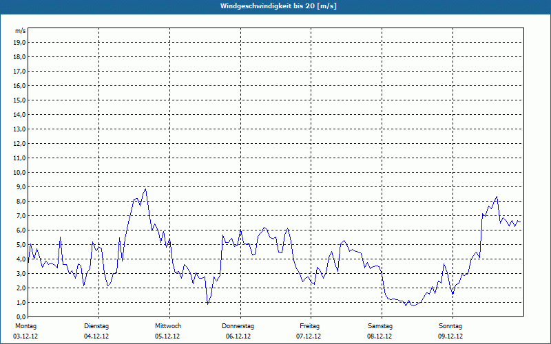Click the chart title 'Windgeschwindigkeit bis 20 [m/s]'

click(278, 6)
